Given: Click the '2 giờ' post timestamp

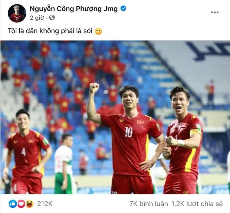Looking at the screenshot, I should [x=37, y=18].
